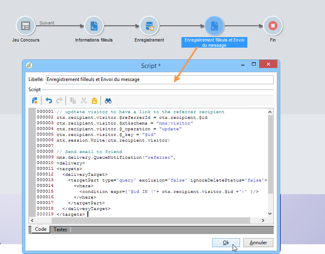Click the redo arrow in script toolbar

(59, 101)
